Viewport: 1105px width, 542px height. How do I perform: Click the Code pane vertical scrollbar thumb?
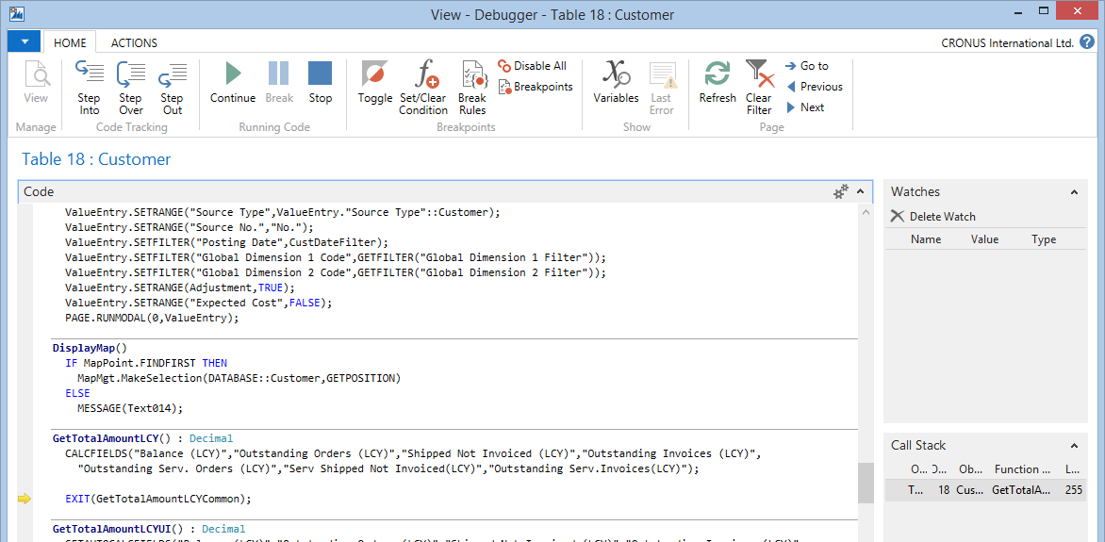865,483
